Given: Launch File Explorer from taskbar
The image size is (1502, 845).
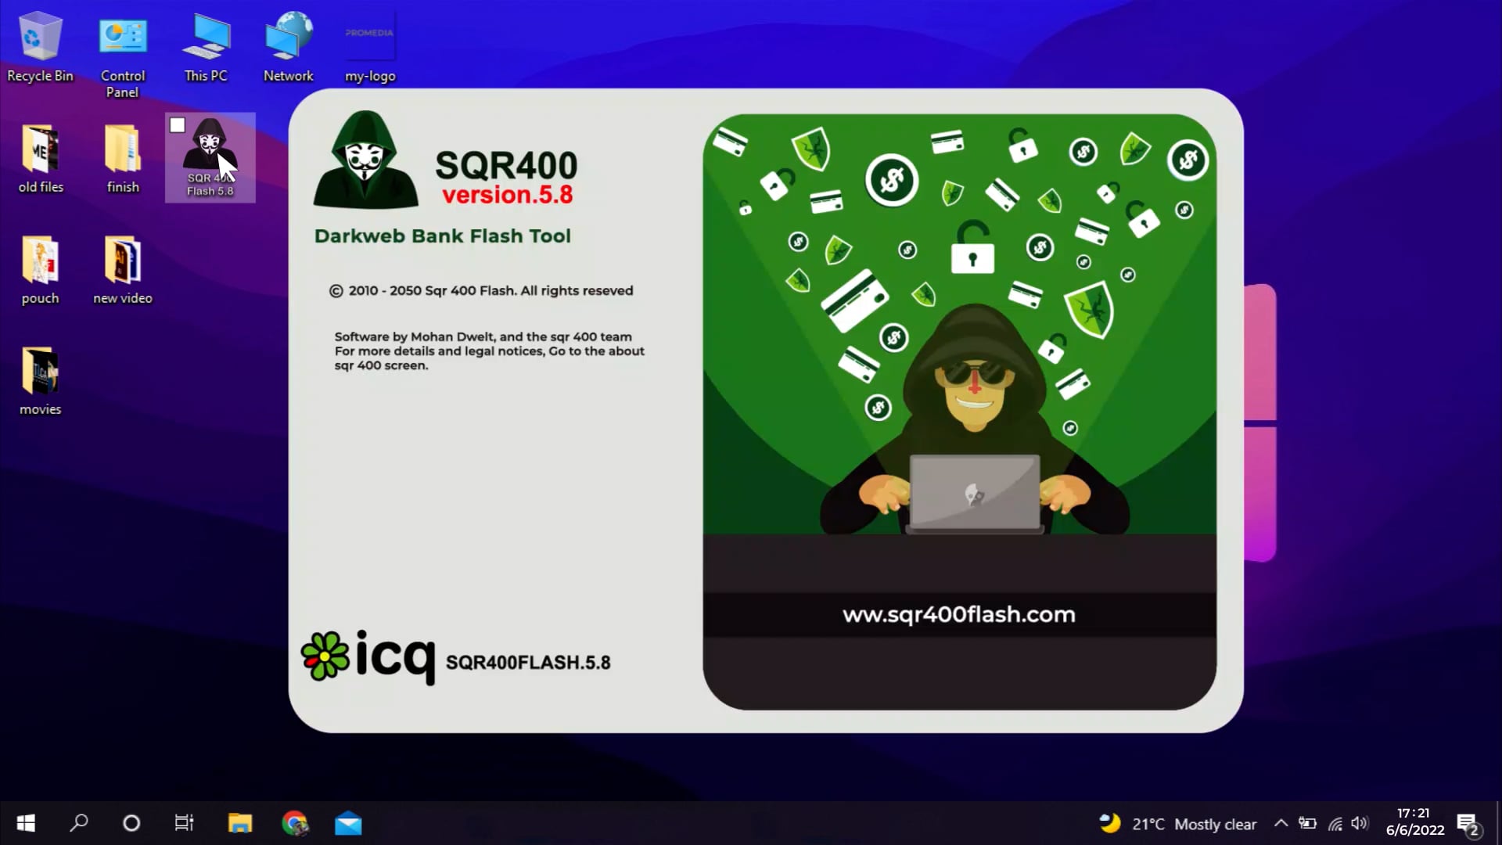Looking at the screenshot, I should point(240,823).
